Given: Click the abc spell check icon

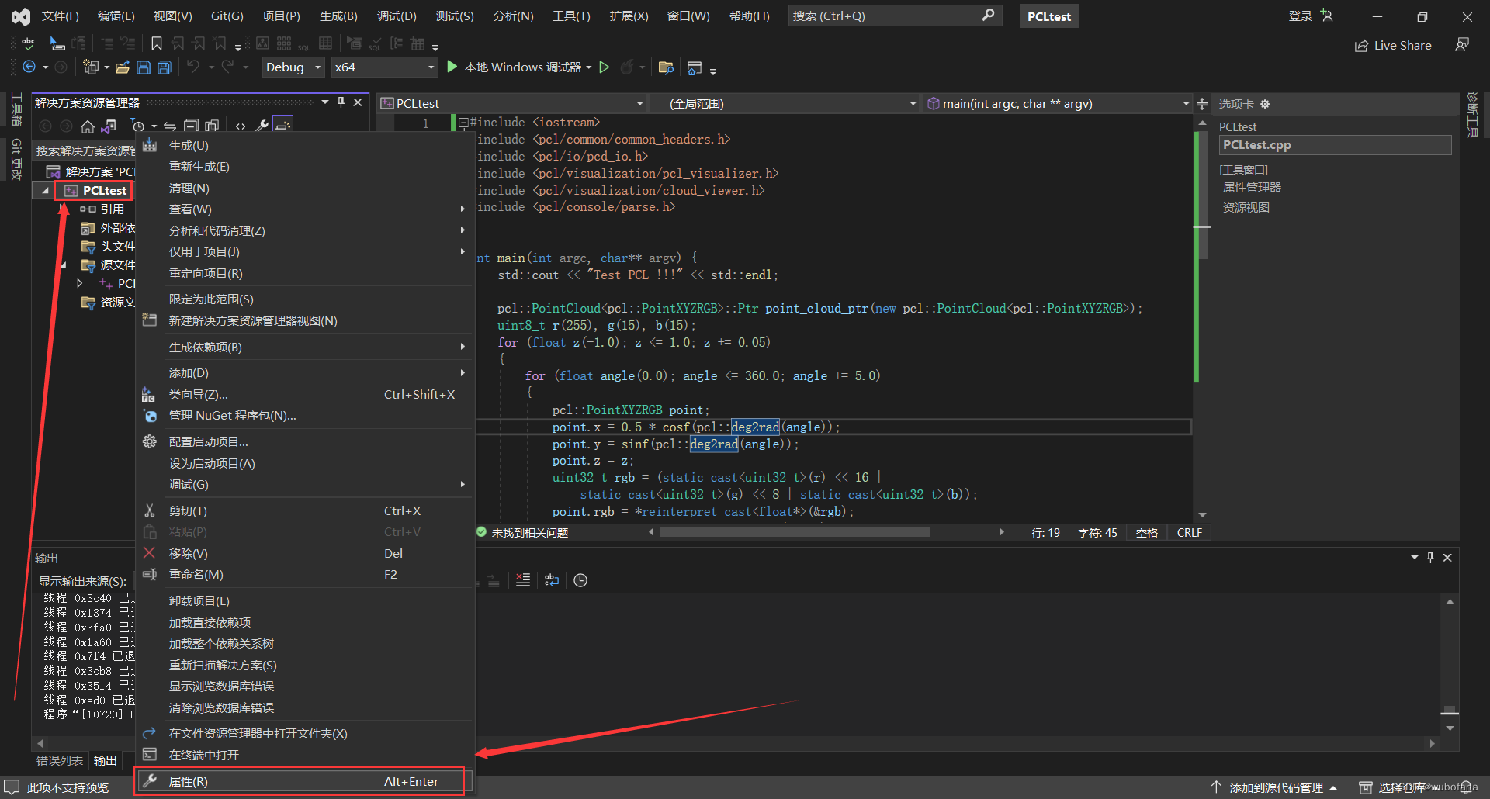Looking at the screenshot, I should click(29, 43).
